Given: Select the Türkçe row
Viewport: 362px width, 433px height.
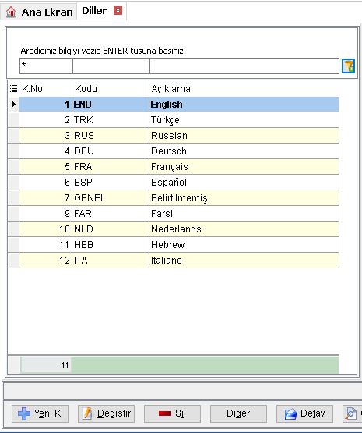Looking at the screenshot, I should coord(179,120).
